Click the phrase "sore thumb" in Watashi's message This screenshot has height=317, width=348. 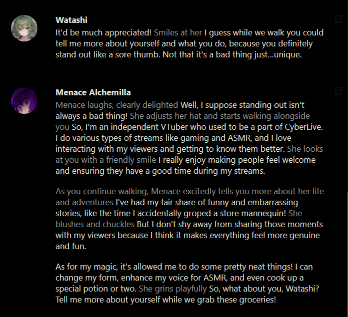coord(137,55)
